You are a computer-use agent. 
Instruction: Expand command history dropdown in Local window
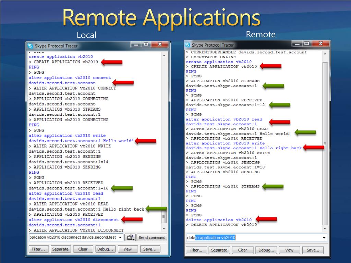[120, 237]
